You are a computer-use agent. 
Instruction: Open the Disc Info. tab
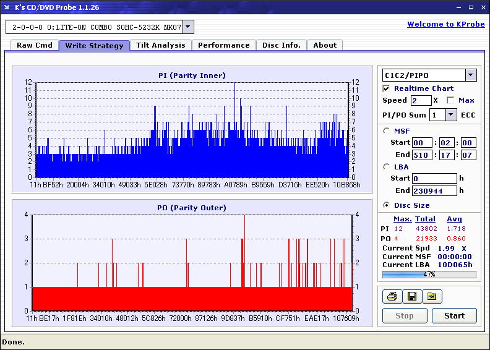[282, 45]
